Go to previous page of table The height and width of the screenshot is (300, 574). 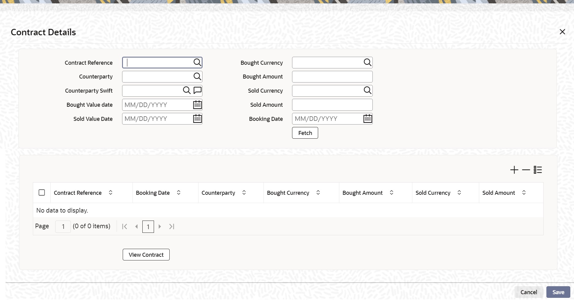tap(136, 227)
